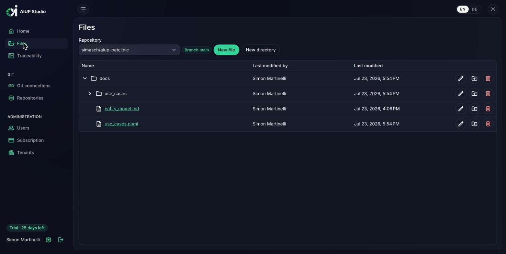This screenshot has width=506, height=254.
Task: Open the use_cases.puml file link
Action: point(121,124)
